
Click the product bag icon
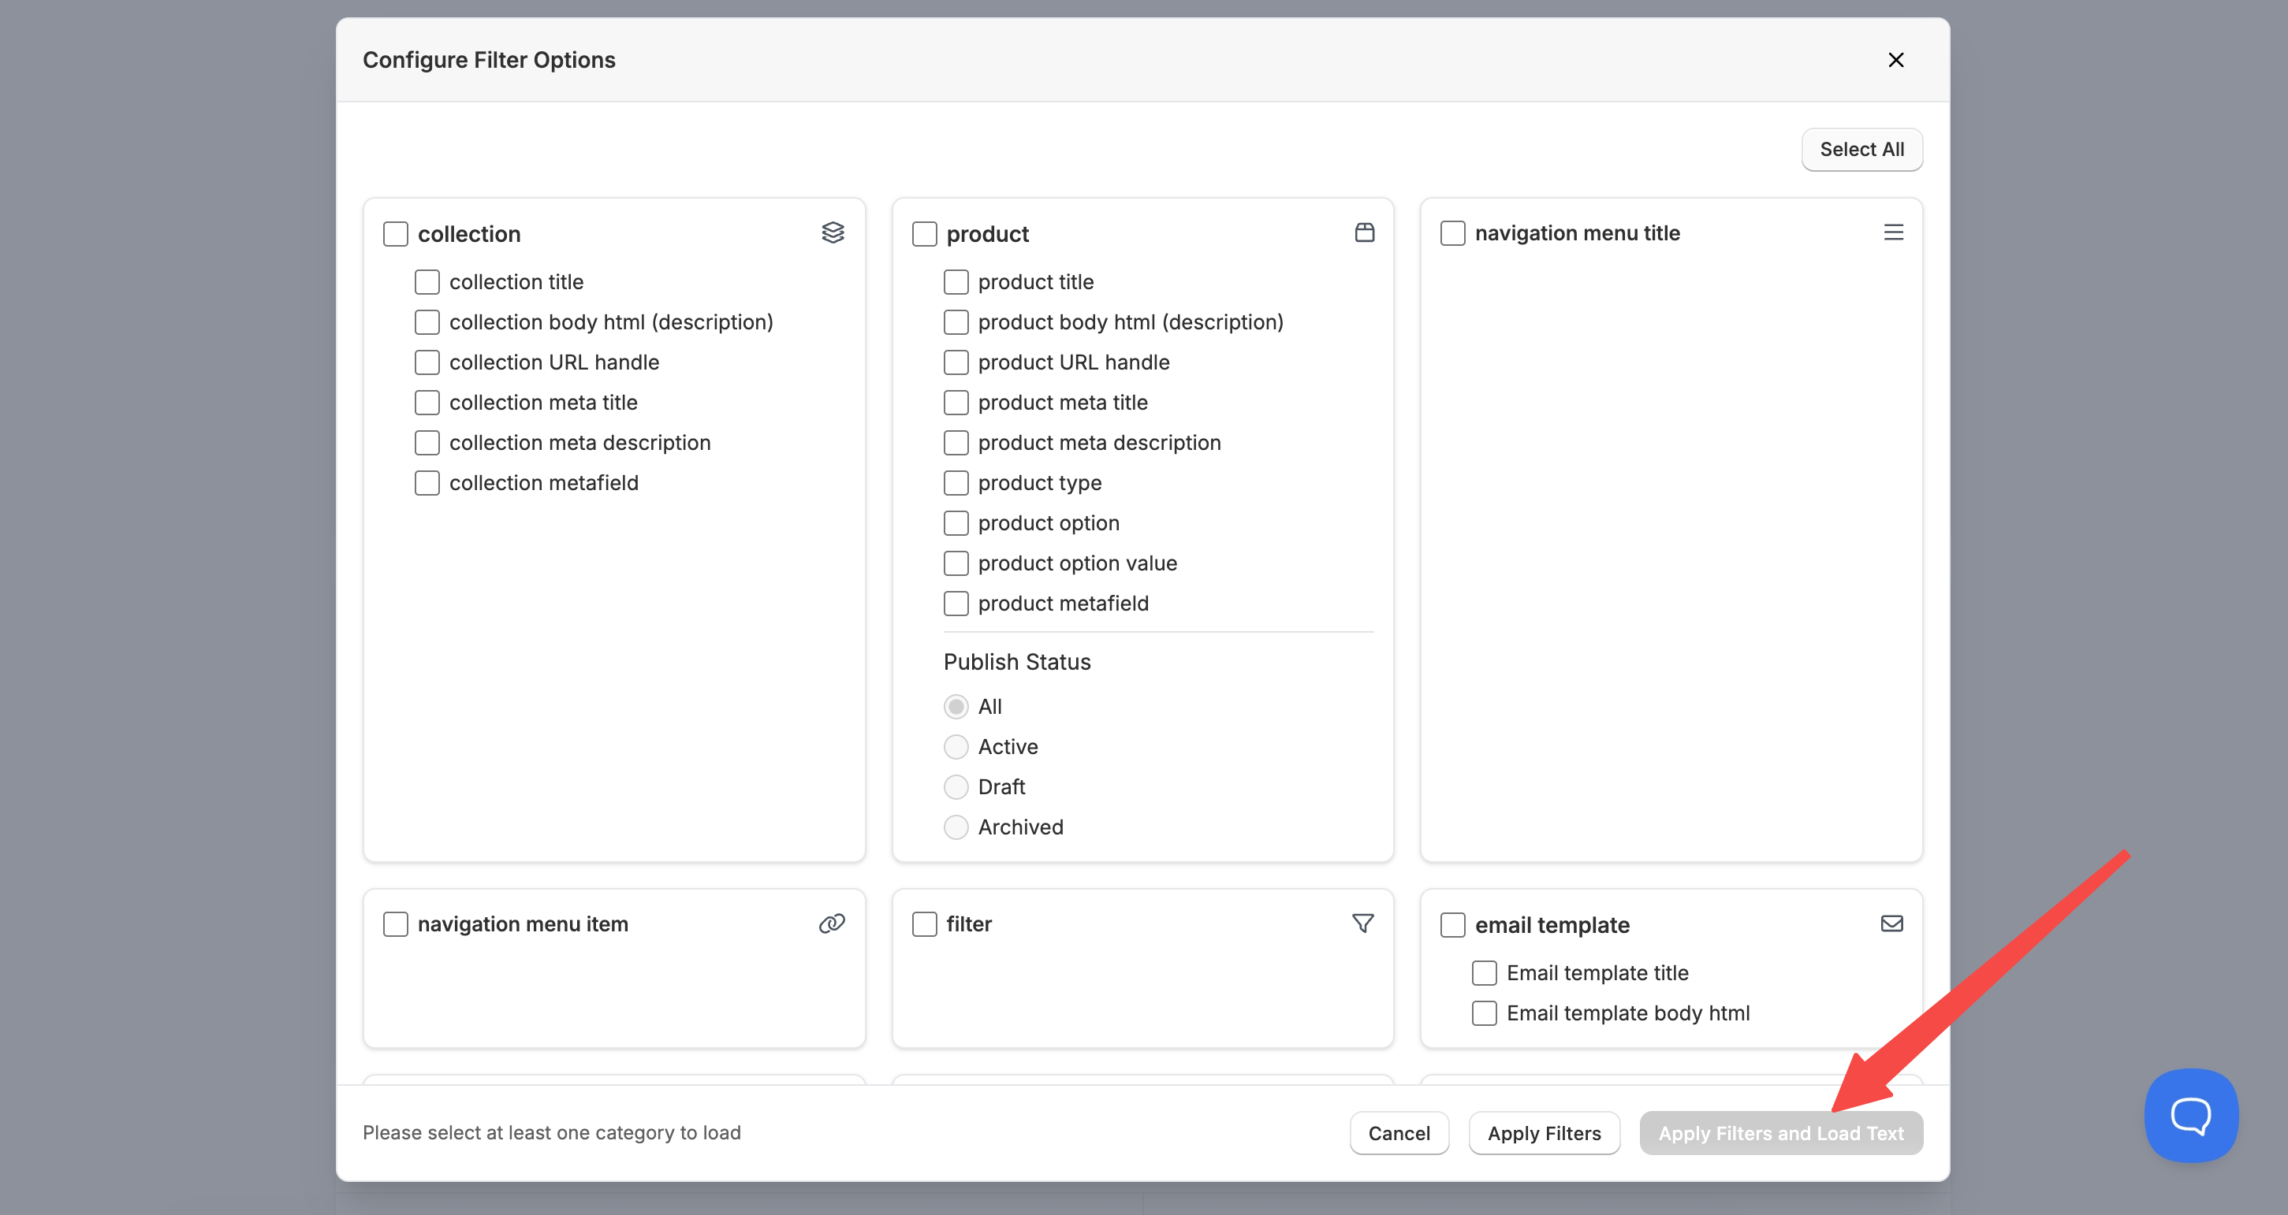point(1364,232)
